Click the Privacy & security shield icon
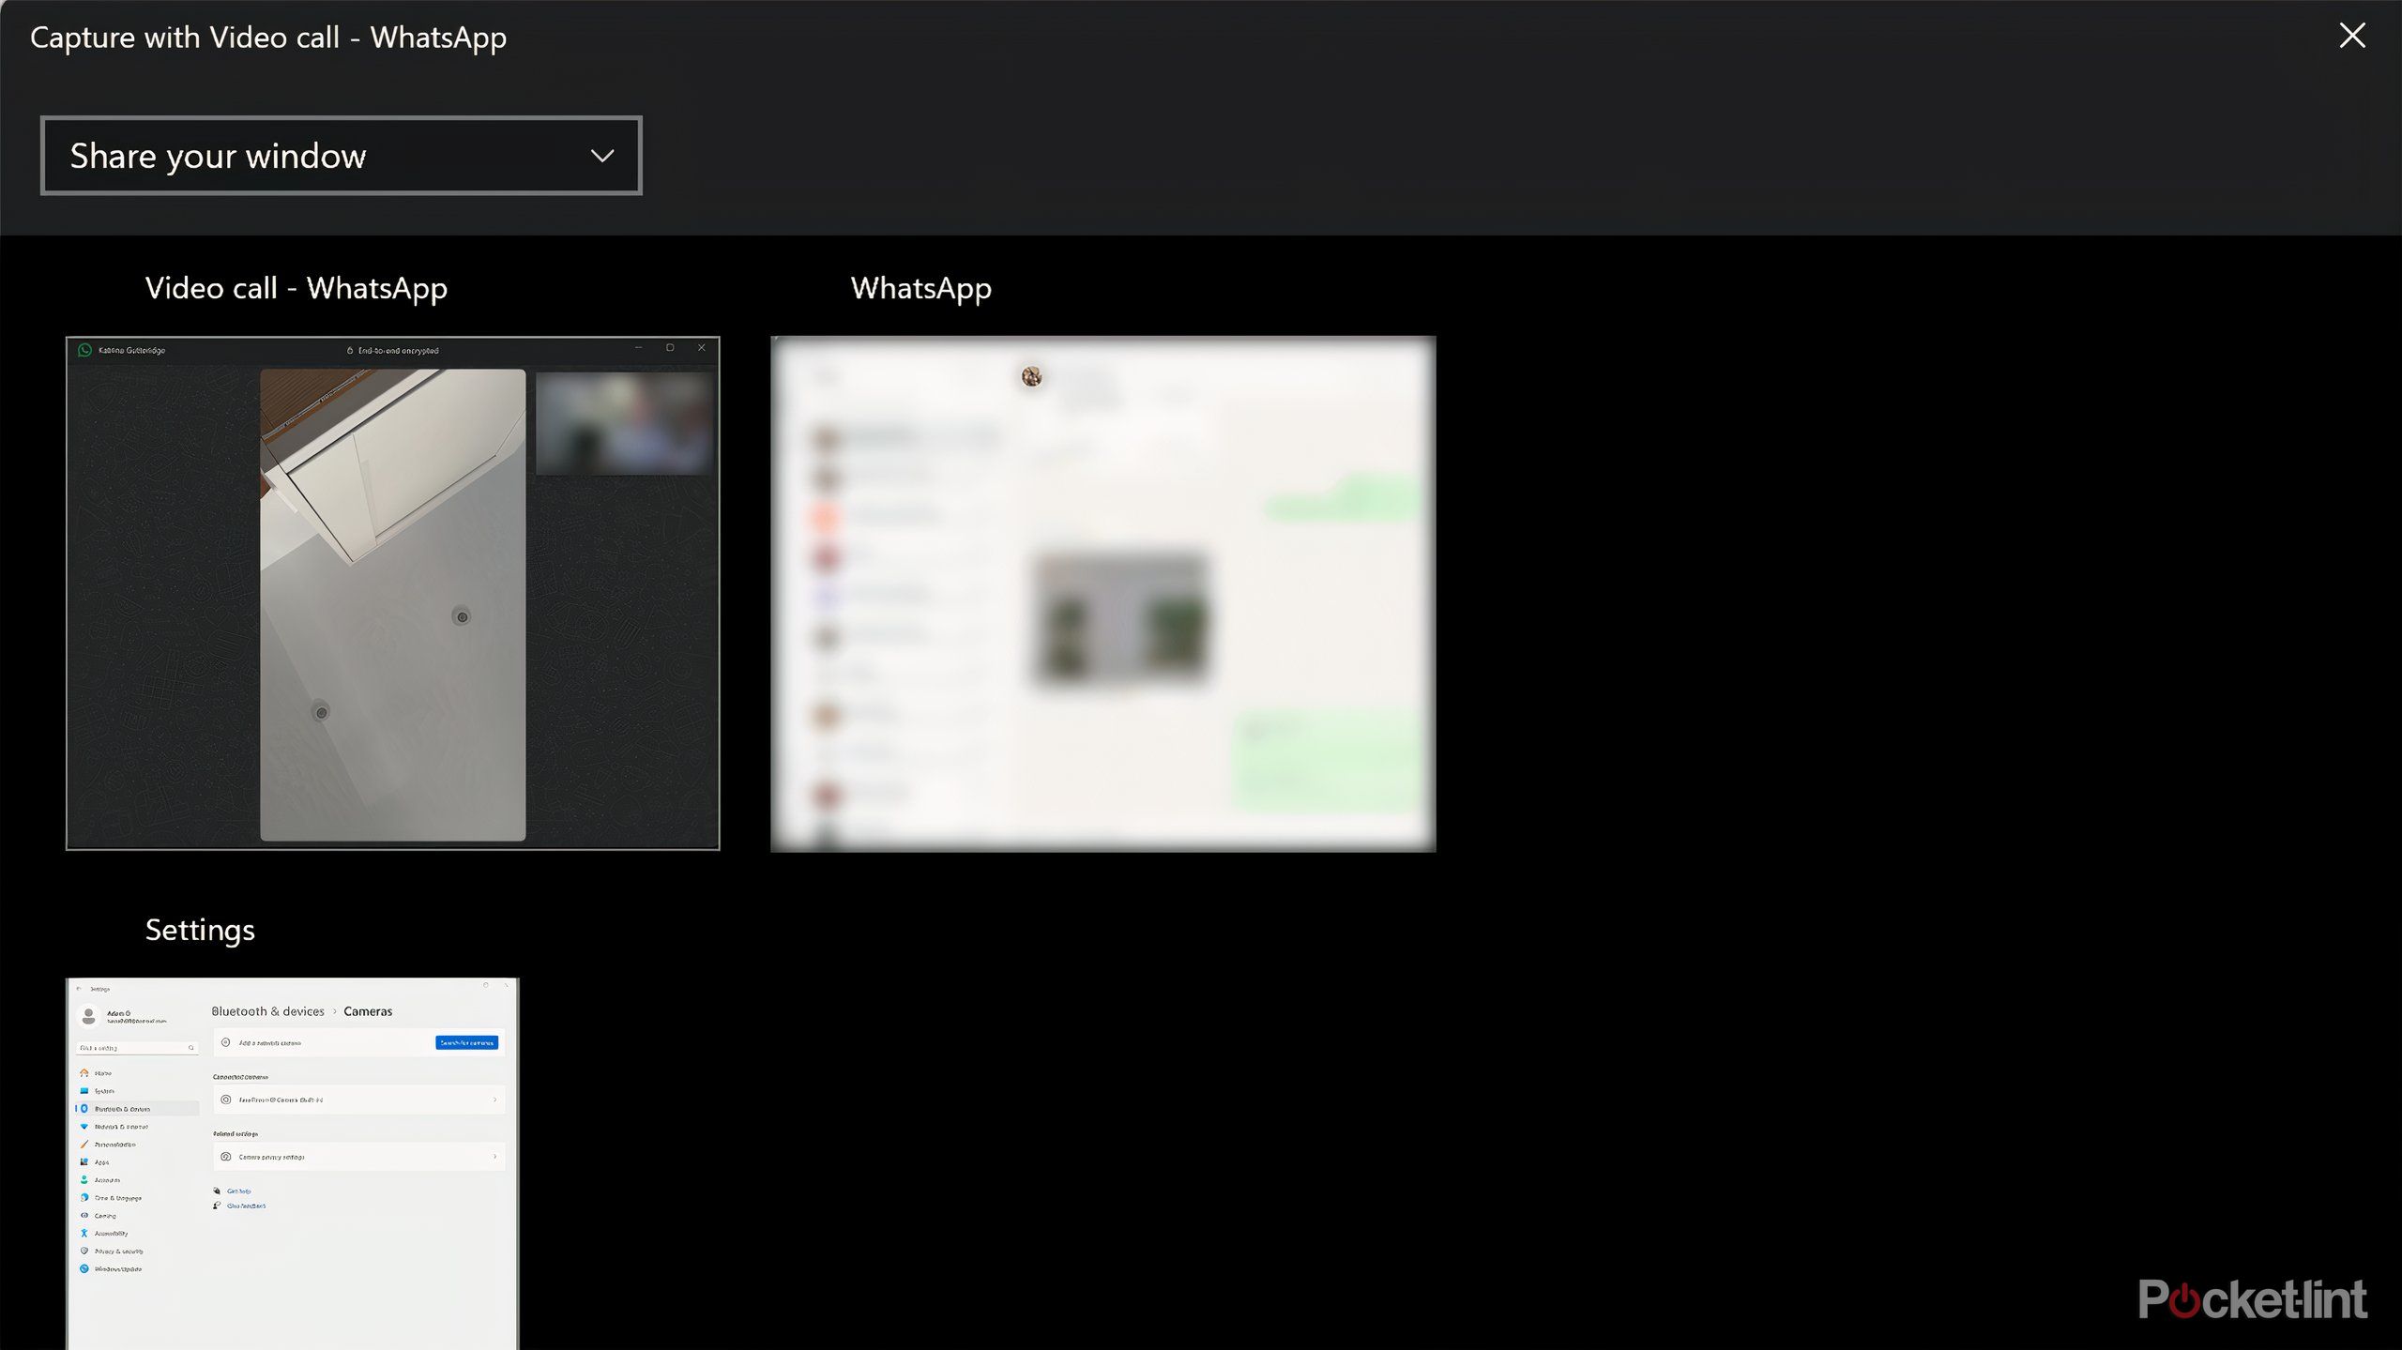Viewport: 2402px width, 1350px height. click(84, 1251)
